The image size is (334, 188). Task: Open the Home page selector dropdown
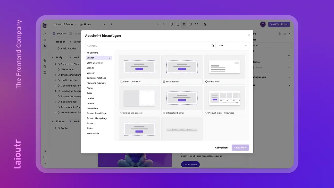(x=93, y=24)
